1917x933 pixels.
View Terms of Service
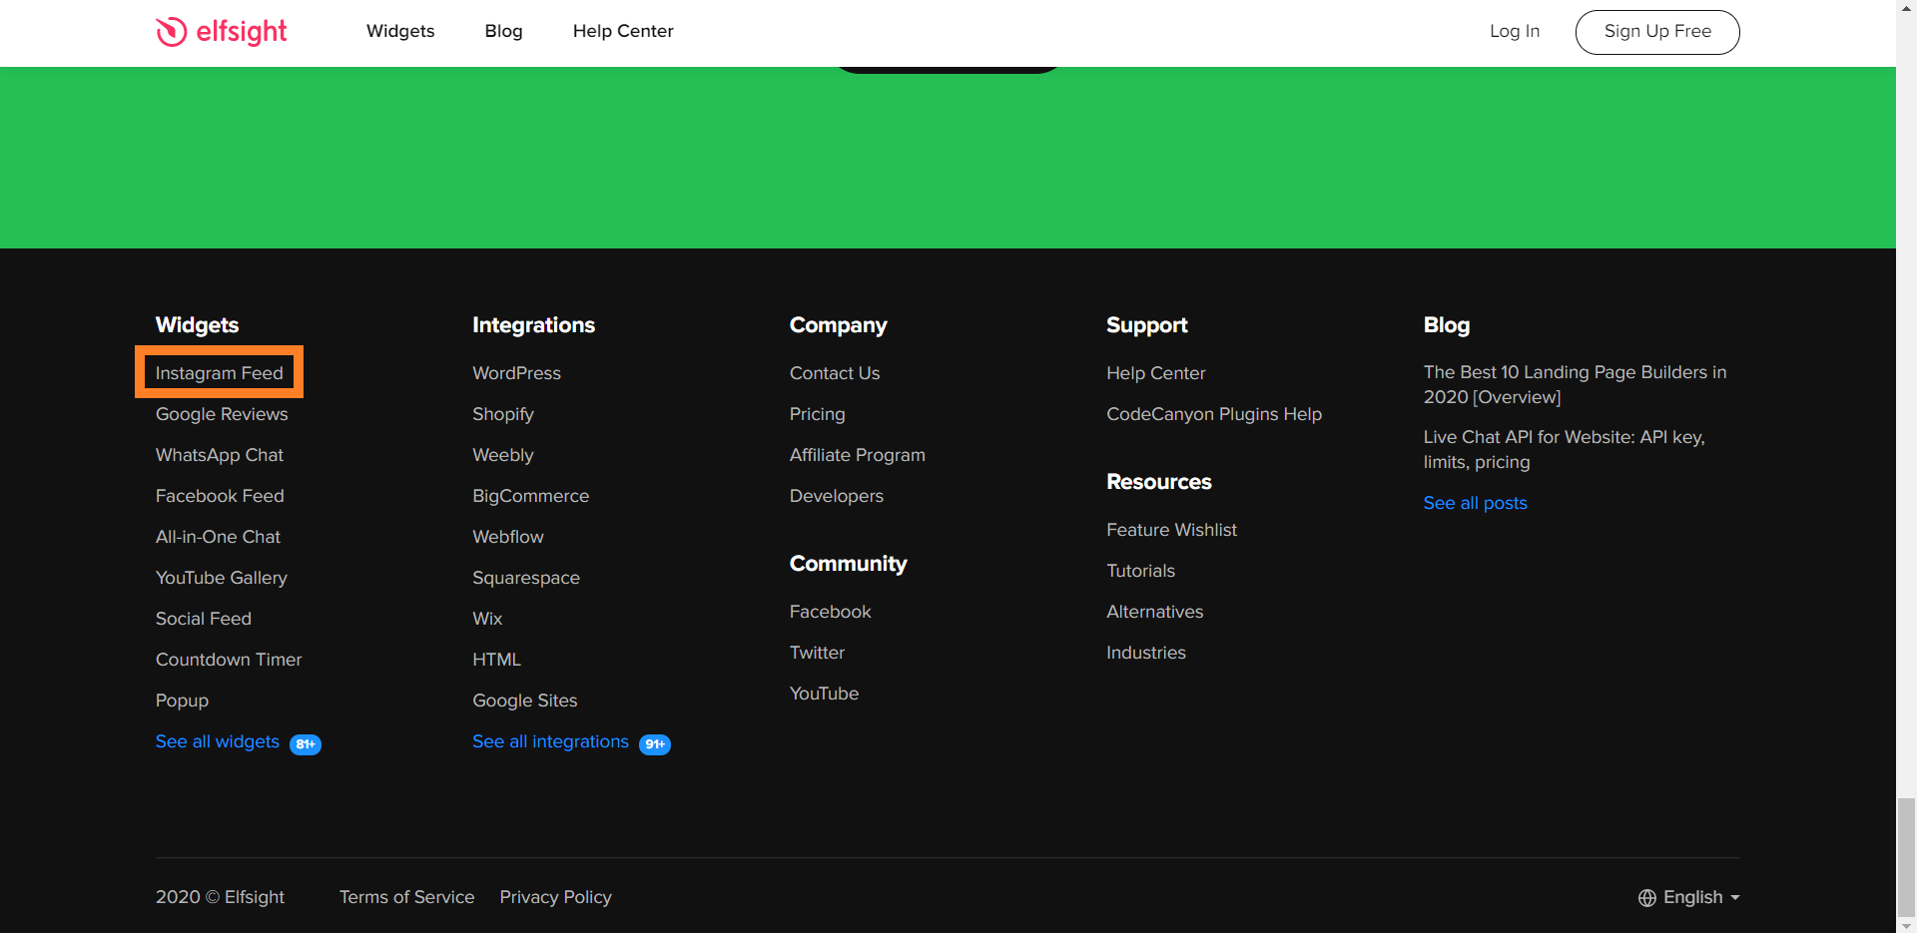406,897
